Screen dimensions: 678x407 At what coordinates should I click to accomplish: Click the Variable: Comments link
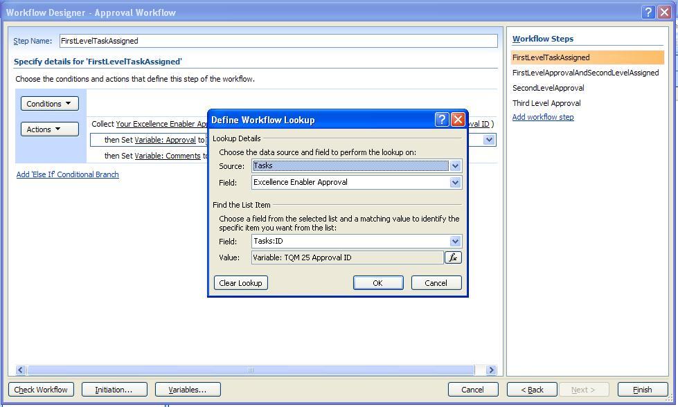point(168,156)
